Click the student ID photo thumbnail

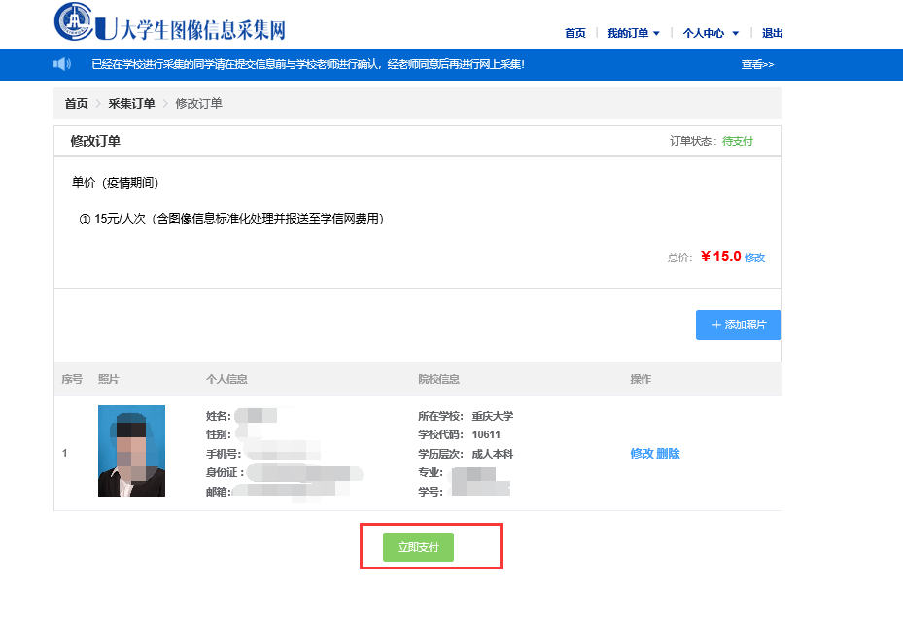pos(131,451)
